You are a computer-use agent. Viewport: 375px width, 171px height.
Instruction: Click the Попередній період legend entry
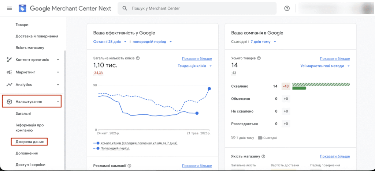click(111, 148)
